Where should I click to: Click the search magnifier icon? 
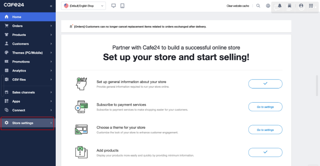(x=258, y=6)
